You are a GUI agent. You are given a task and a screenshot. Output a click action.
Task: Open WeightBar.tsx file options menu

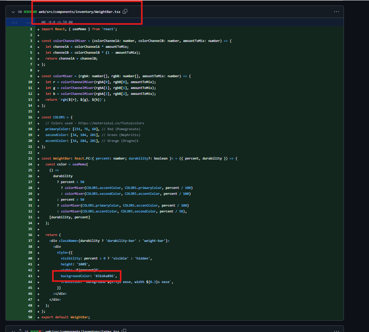pyautogui.click(x=336, y=12)
